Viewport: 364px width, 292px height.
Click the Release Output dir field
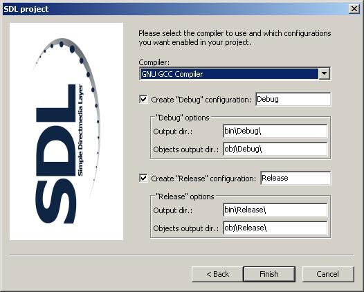click(275, 210)
